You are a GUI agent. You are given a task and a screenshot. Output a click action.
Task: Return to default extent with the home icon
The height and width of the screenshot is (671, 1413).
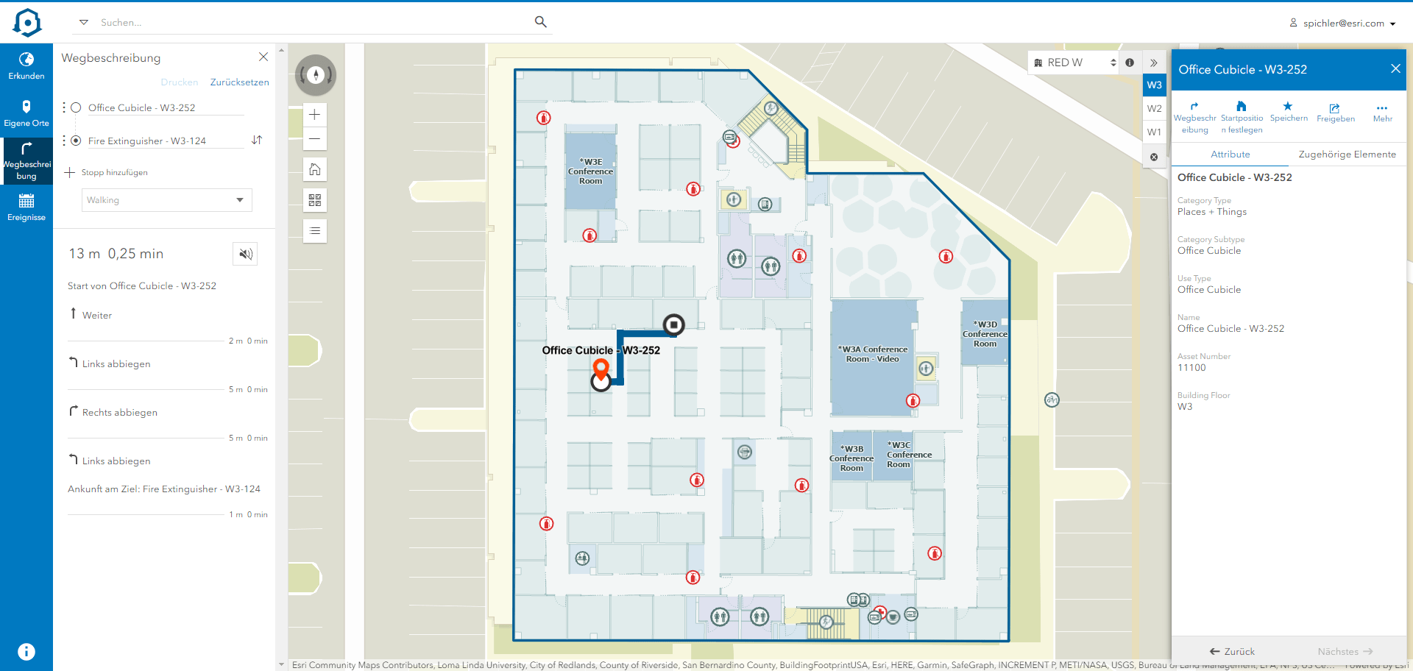point(314,168)
